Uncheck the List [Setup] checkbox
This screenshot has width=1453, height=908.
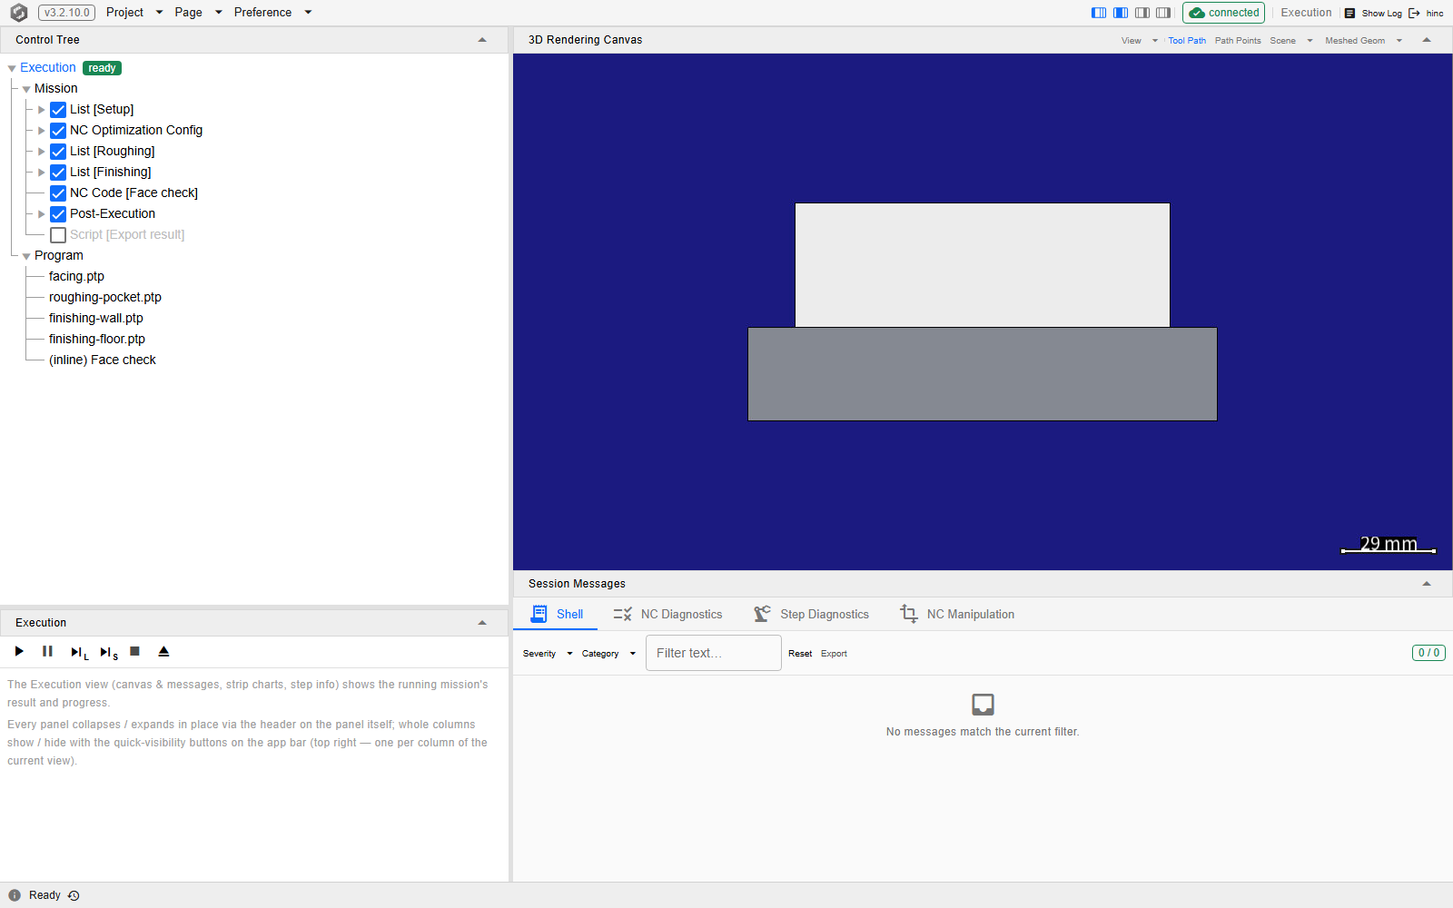tap(58, 110)
